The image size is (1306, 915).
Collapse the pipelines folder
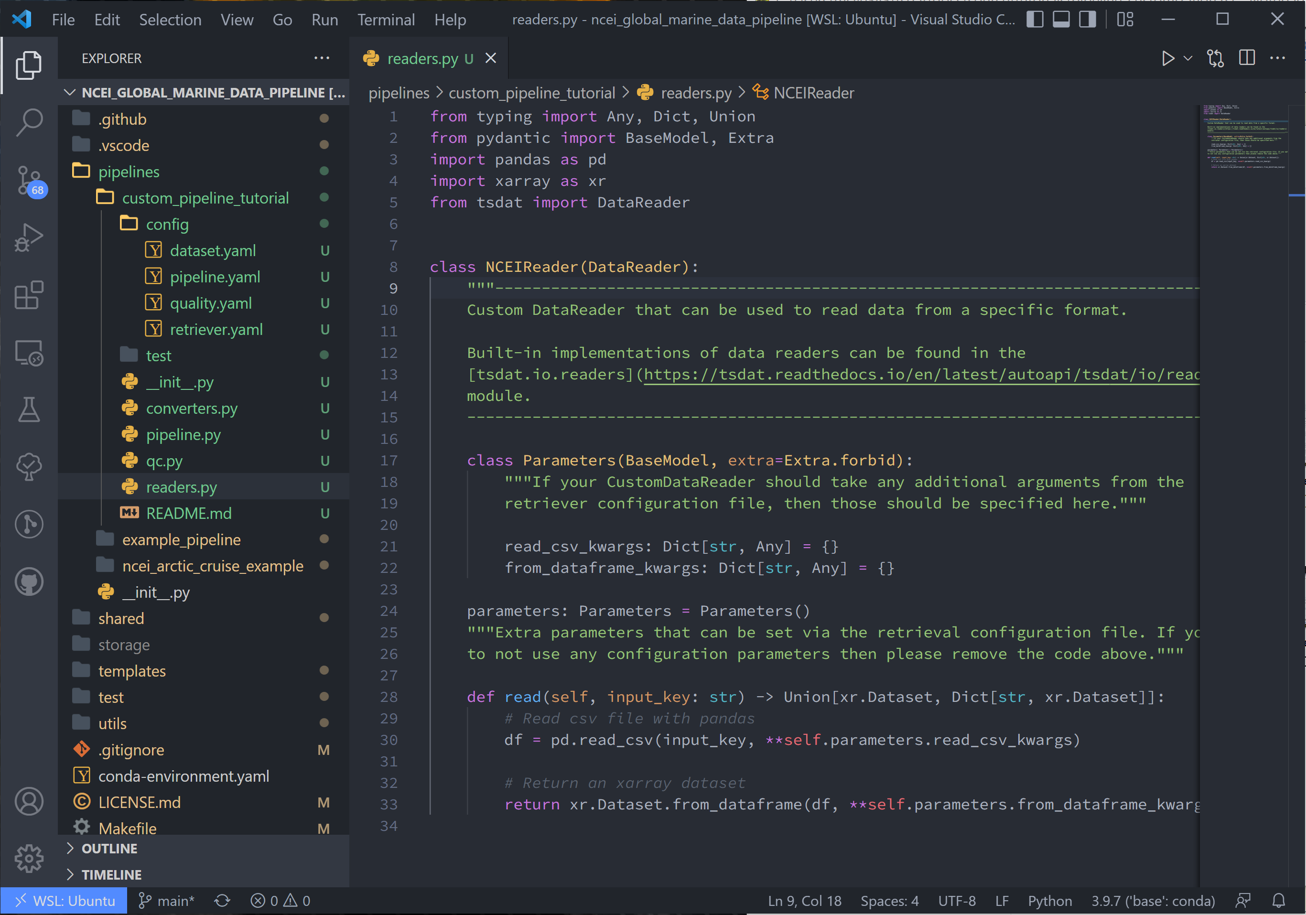pyautogui.click(x=204, y=171)
